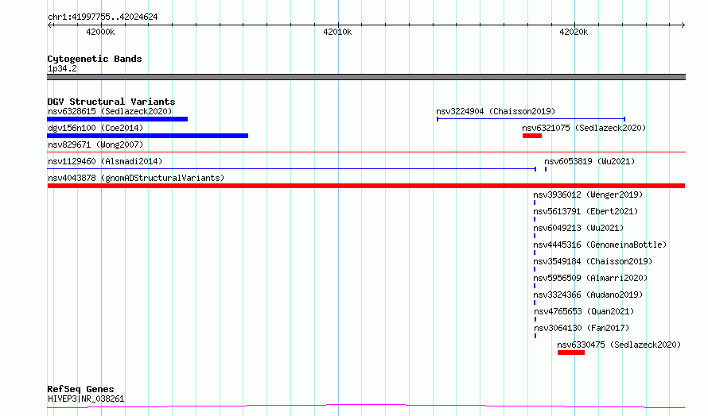Image resolution: width=708 pixels, height=416 pixels.
Task: Click the ruler's right arrowhead
Action: (x=683, y=25)
